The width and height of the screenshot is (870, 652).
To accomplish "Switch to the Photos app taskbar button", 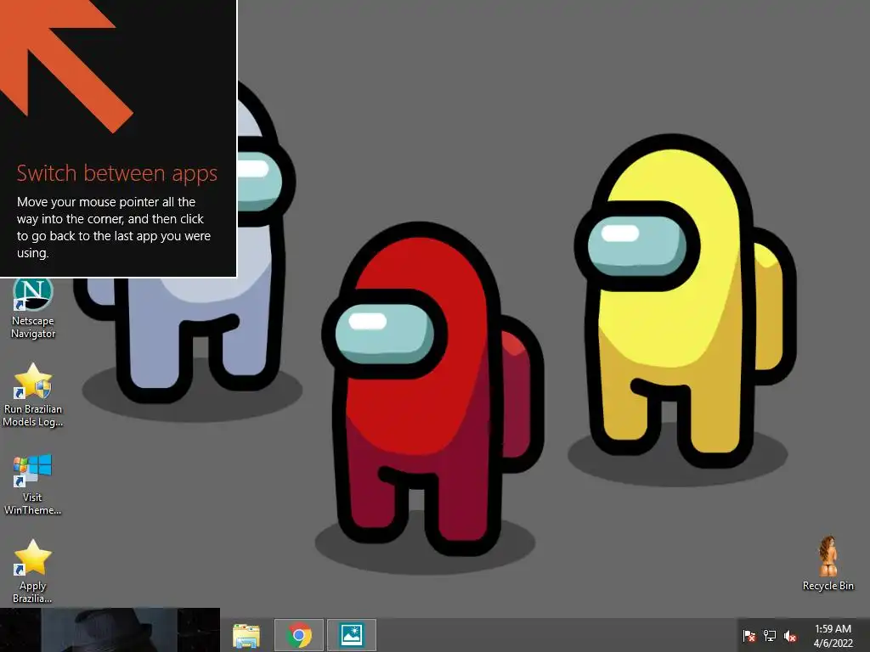I will click(352, 635).
